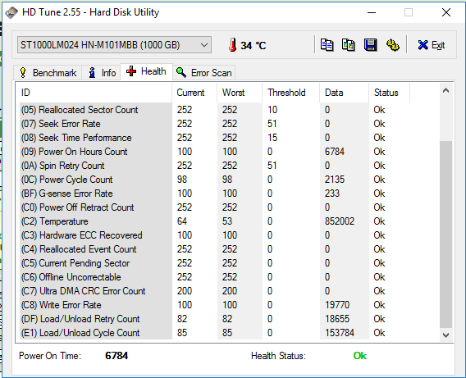The width and height of the screenshot is (466, 378).
Task: Click the Data column header
Action: click(x=344, y=93)
